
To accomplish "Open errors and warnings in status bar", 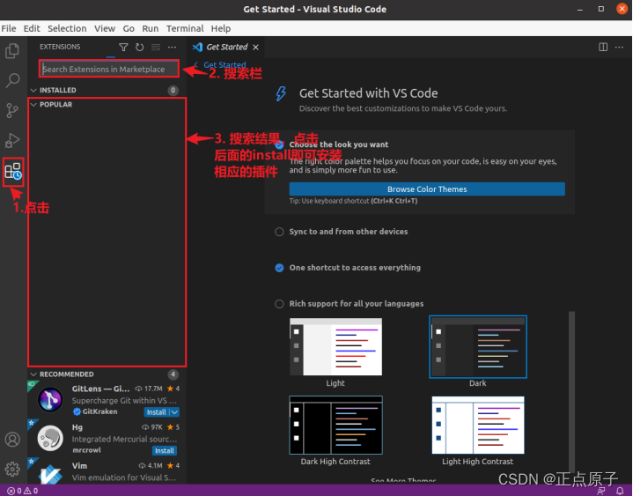I will pos(23,491).
